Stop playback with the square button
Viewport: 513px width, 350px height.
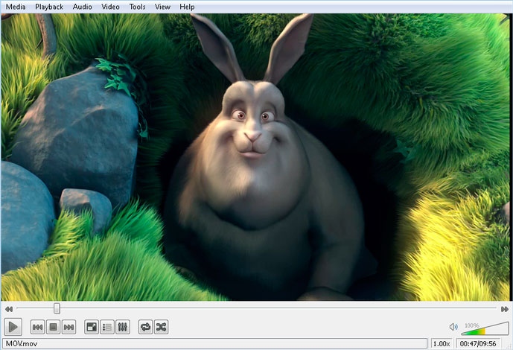click(54, 327)
